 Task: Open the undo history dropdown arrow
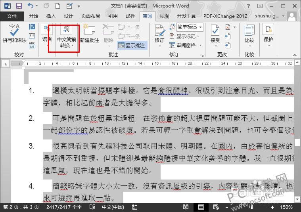coord(36,6)
